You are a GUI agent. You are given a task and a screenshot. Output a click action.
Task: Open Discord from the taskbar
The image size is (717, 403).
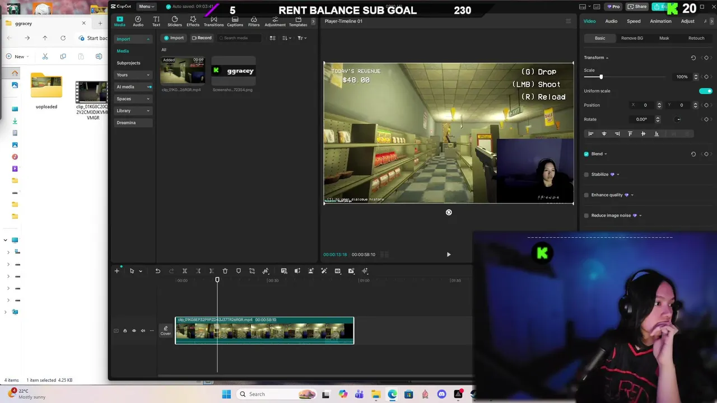[442, 394]
